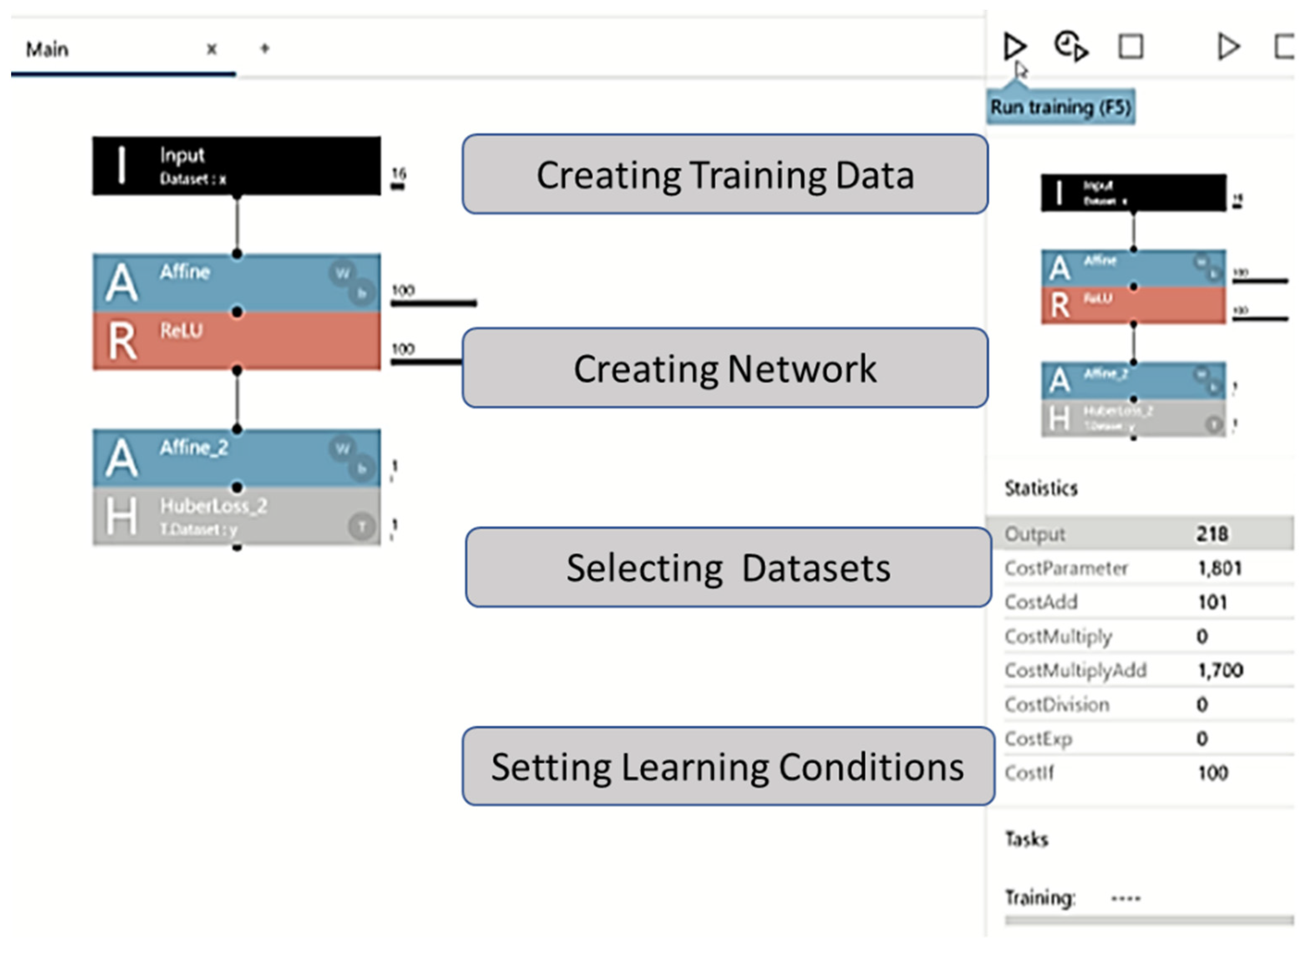This screenshot has height=955, width=1313.
Task: Switch to the Main tab
Action: pos(48,50)
